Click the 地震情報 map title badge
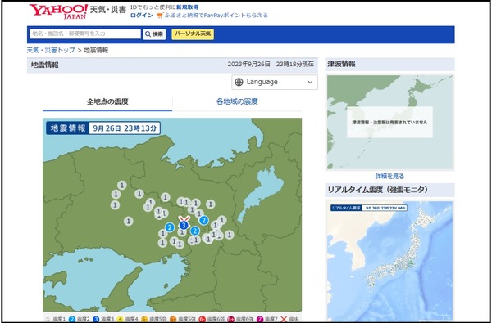Screen dimensions: 492x323 [68, 128]
